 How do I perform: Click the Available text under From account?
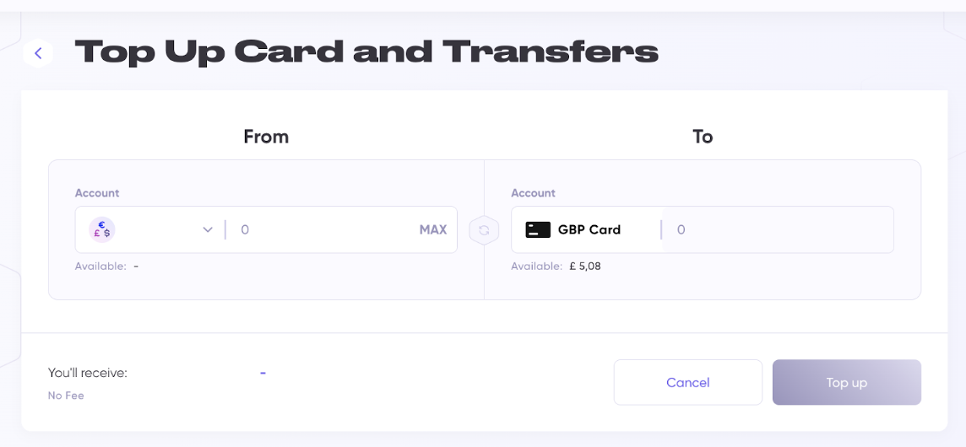pos(100,267)
